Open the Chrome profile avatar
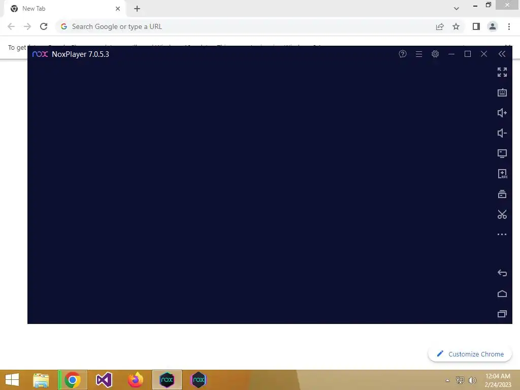The height and width of the screenshot is (390, 520). [493, 26]
